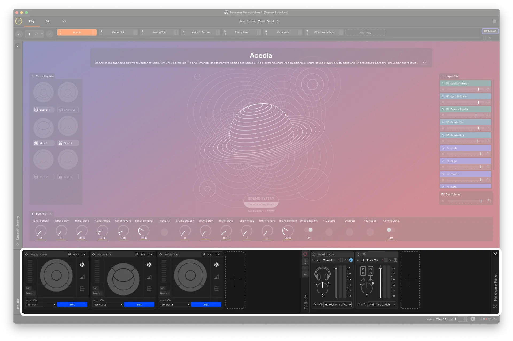Open Sensor 3 input channel dropdown

coord(175,304)
